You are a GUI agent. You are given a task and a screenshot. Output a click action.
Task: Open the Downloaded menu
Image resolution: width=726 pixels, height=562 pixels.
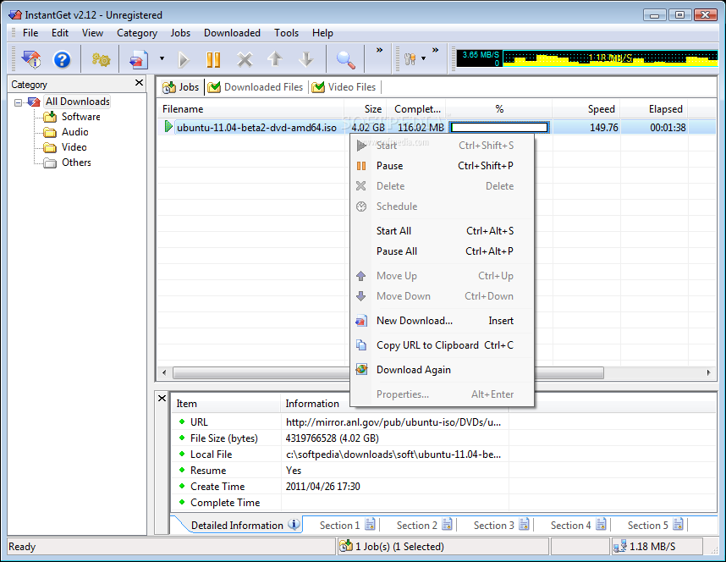[232, 33]
